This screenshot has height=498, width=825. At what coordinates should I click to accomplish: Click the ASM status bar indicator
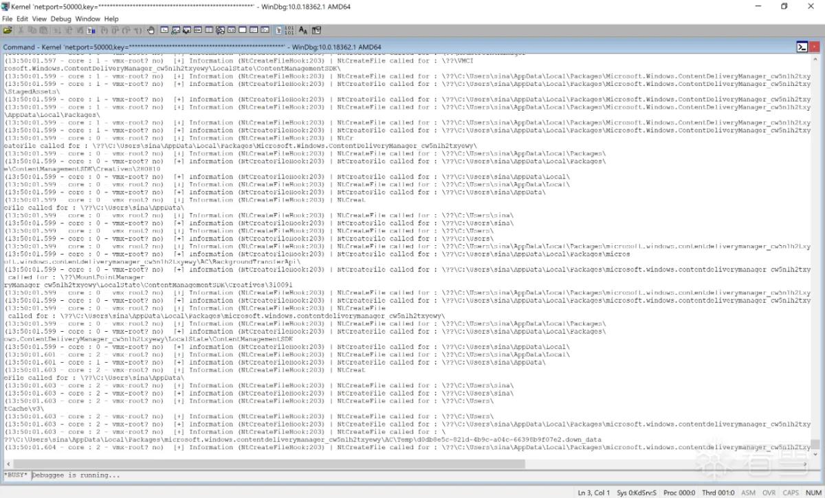tap(748, 493)
